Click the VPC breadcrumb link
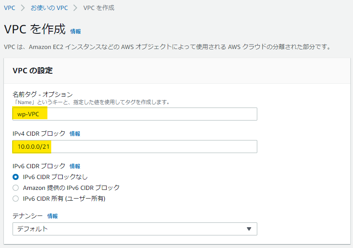Image resolution: width=353 pixels, height=248 pixels. coord(10,8)
